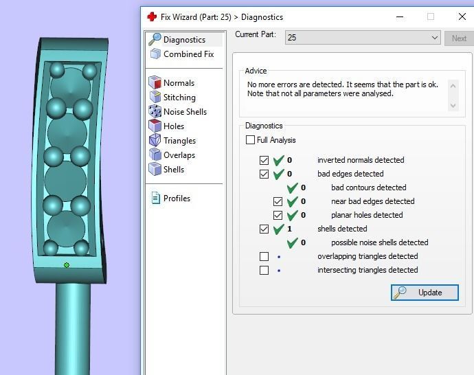Enable intersecting triangles detected checkbox
474x375 pixels.
pyautogui.click(x=264, y=270)
